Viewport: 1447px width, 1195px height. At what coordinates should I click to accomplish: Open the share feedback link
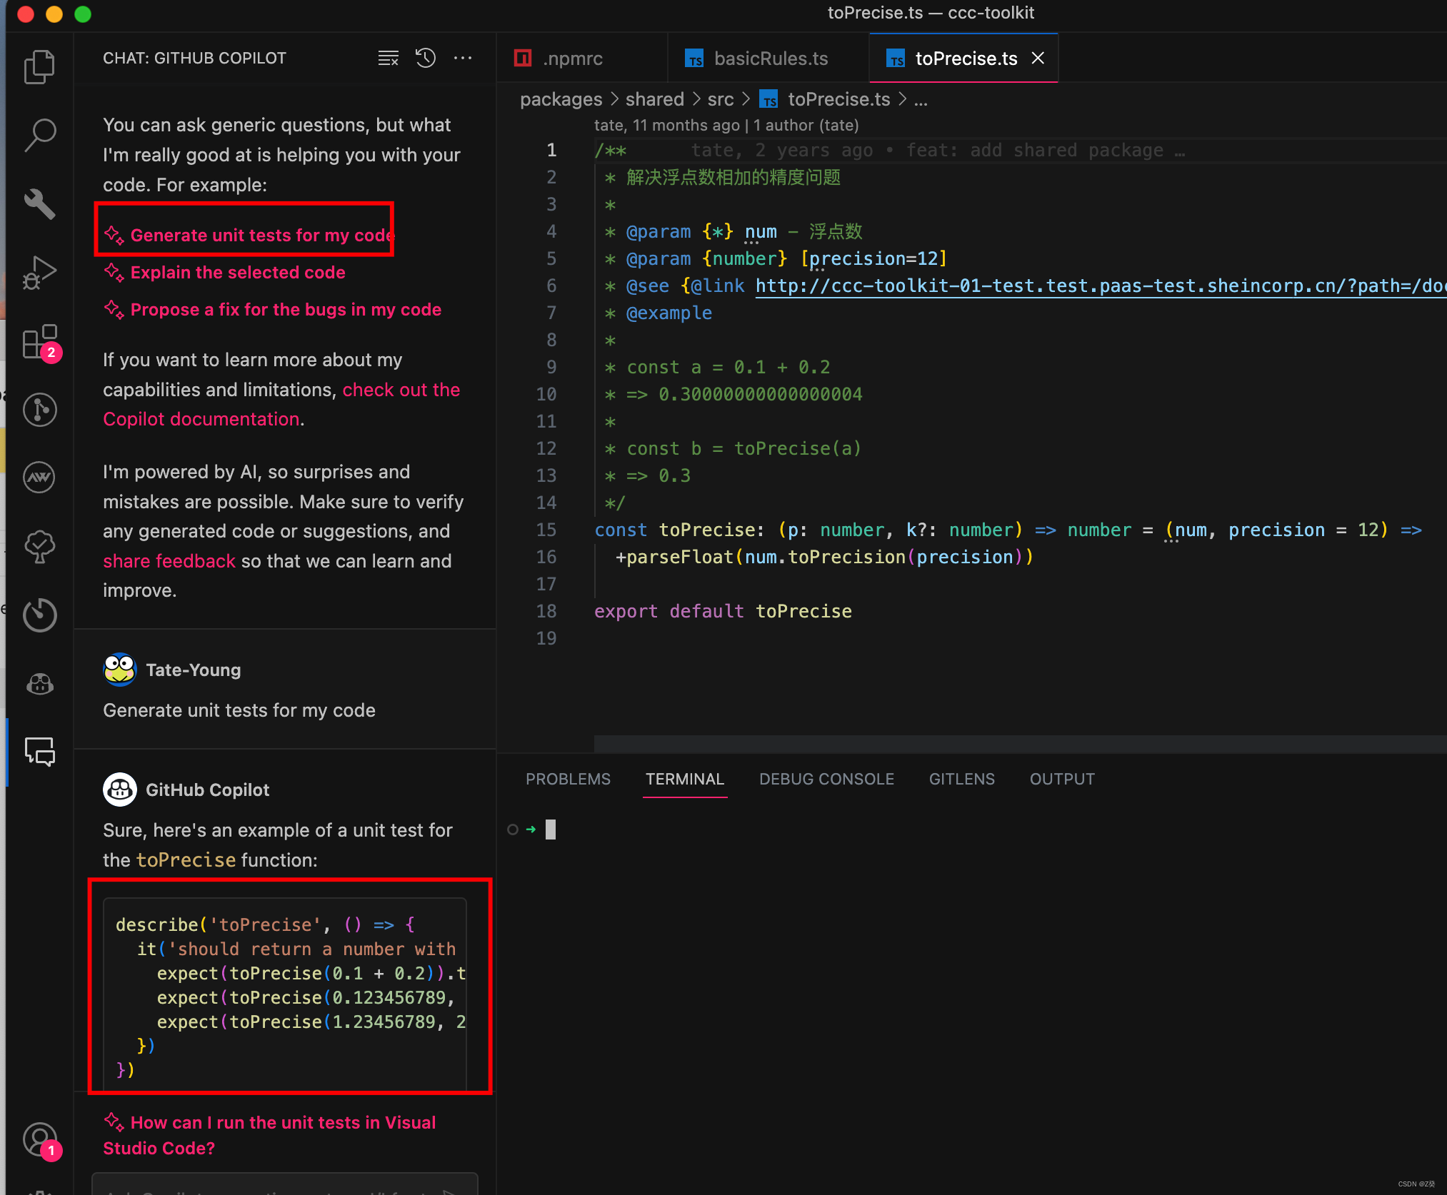pyautogui.click(x=169, y=561)
